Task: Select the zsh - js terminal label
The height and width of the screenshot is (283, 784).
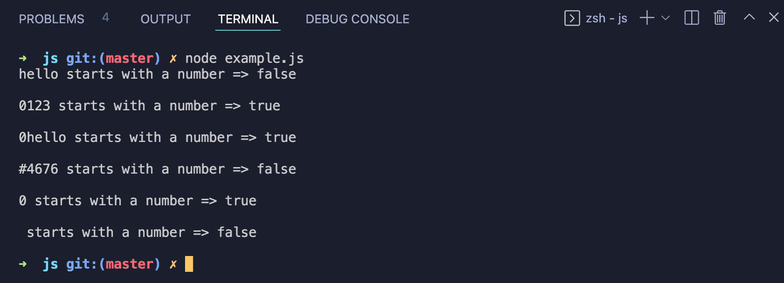Action: (606, 18)
